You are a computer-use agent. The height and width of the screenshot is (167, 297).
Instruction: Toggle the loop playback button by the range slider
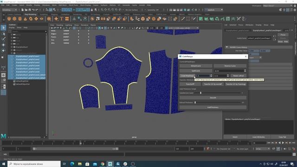pyautogui.click(x=273, y=149)
